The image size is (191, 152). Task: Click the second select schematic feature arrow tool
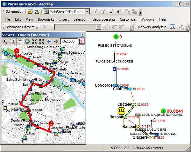click(x=121, y=27)
